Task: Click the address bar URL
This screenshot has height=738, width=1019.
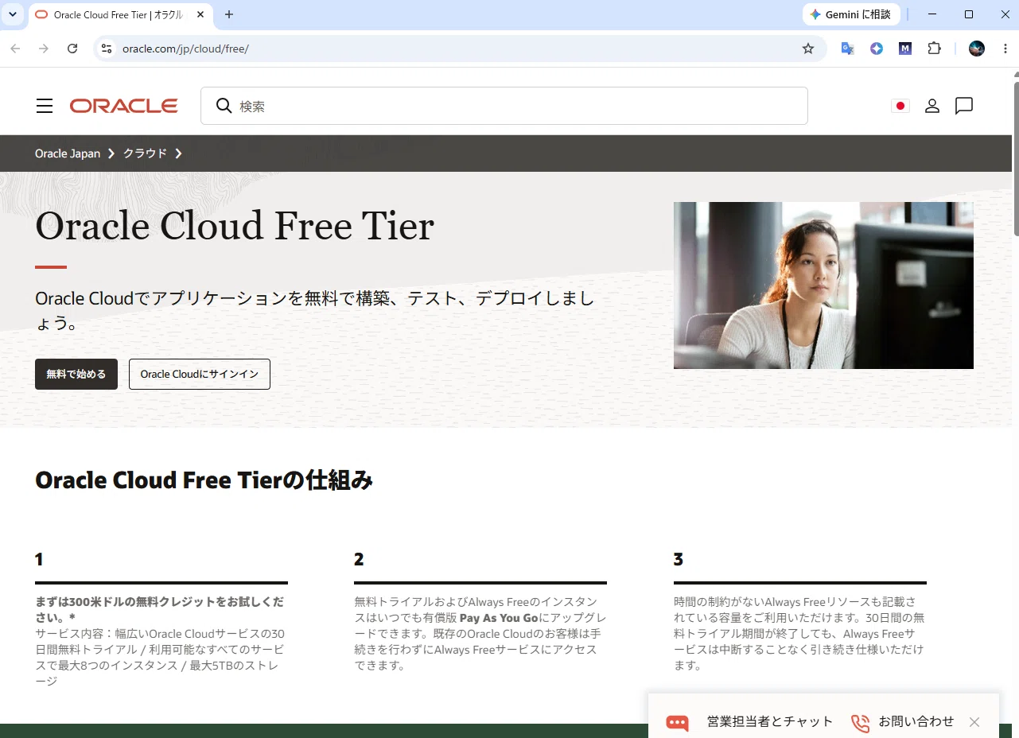Action: (185, 49)
